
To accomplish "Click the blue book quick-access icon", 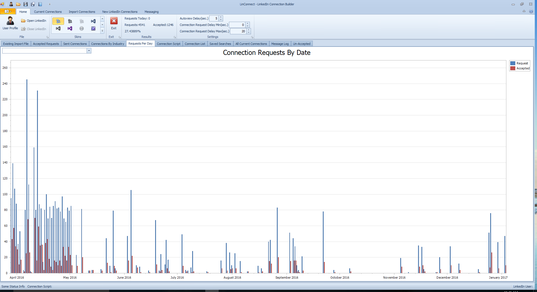I will pos(40,4).
